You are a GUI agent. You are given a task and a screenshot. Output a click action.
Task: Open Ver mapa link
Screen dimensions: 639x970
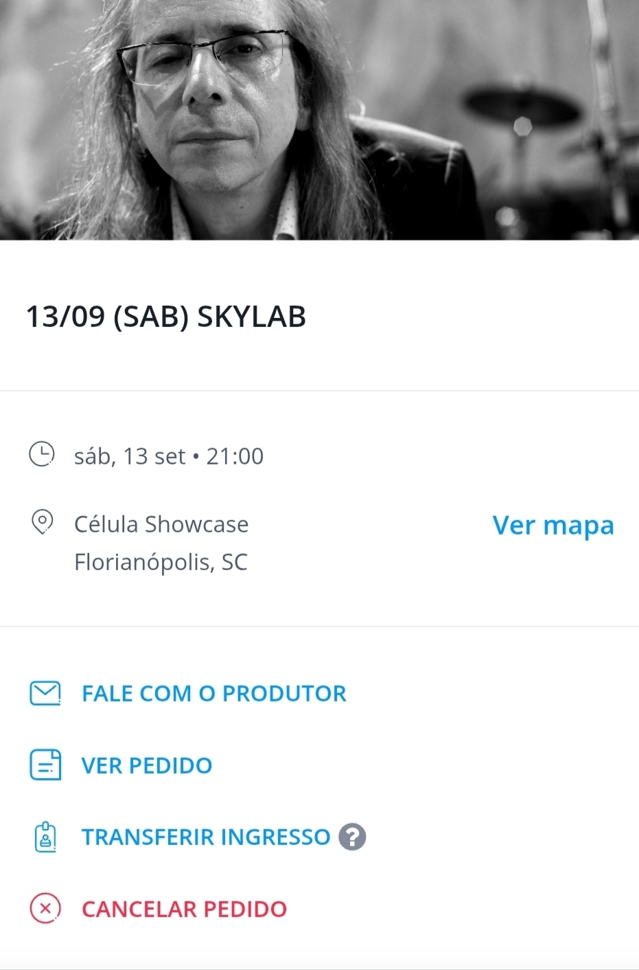(553, 525)
